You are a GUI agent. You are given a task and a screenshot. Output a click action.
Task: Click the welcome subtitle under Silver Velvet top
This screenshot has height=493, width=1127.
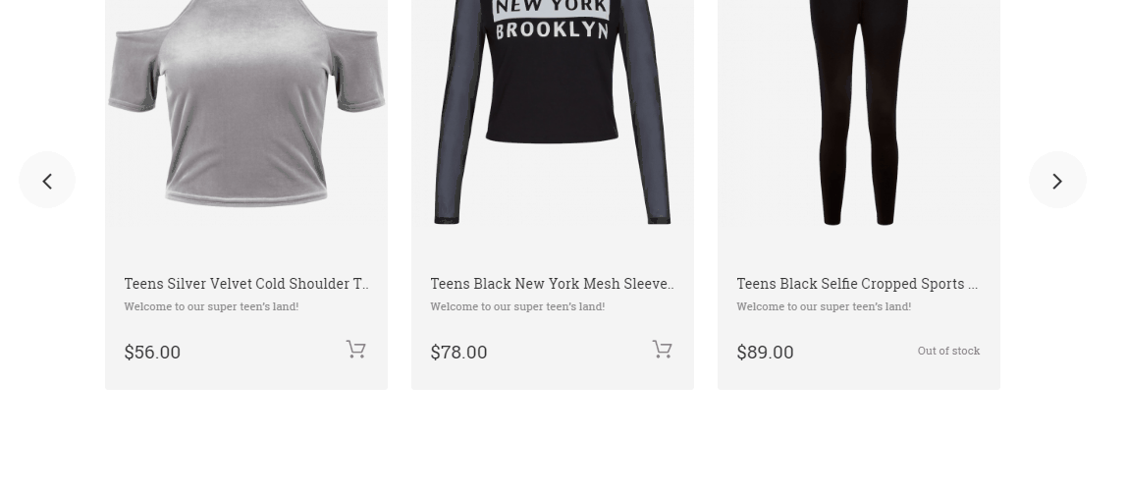211,306
